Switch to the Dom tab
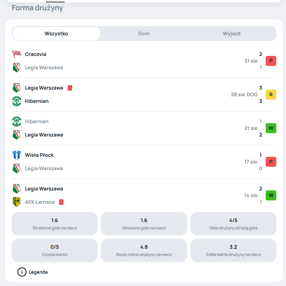Image resolution: width=286 pixels, height=286 pixels. tap(144, 34)
